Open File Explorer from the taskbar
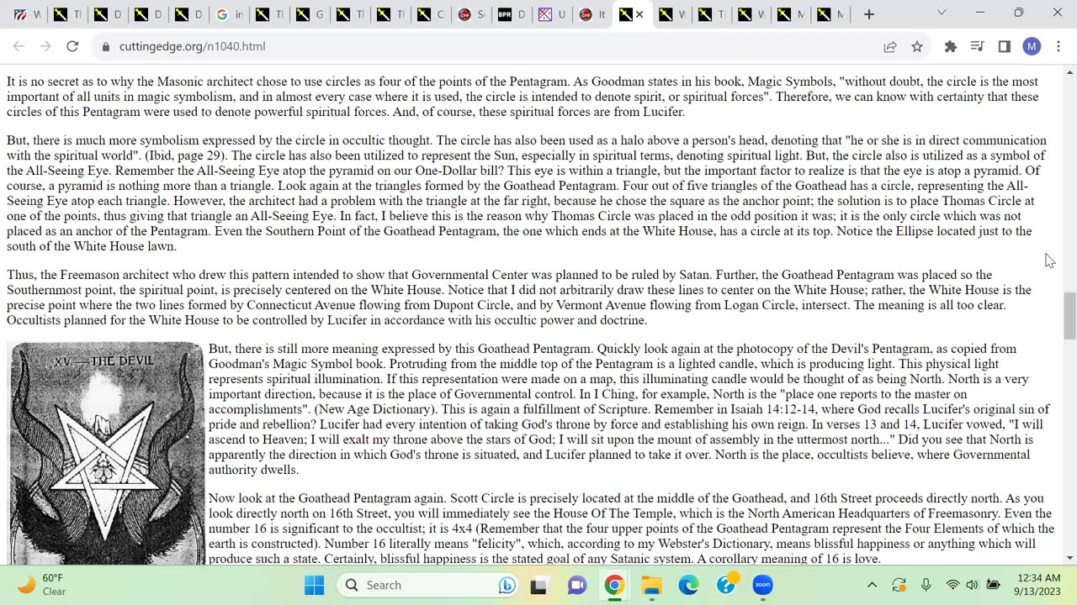 click(x=651, y=585)
